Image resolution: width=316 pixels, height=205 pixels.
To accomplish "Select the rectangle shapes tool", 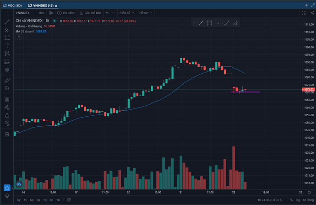I will tap(7, 38).
